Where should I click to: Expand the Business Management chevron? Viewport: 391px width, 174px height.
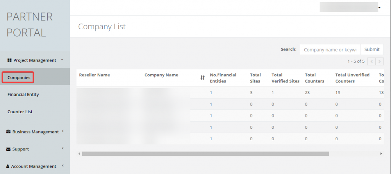pyautogui.click(x=63, y=131)
